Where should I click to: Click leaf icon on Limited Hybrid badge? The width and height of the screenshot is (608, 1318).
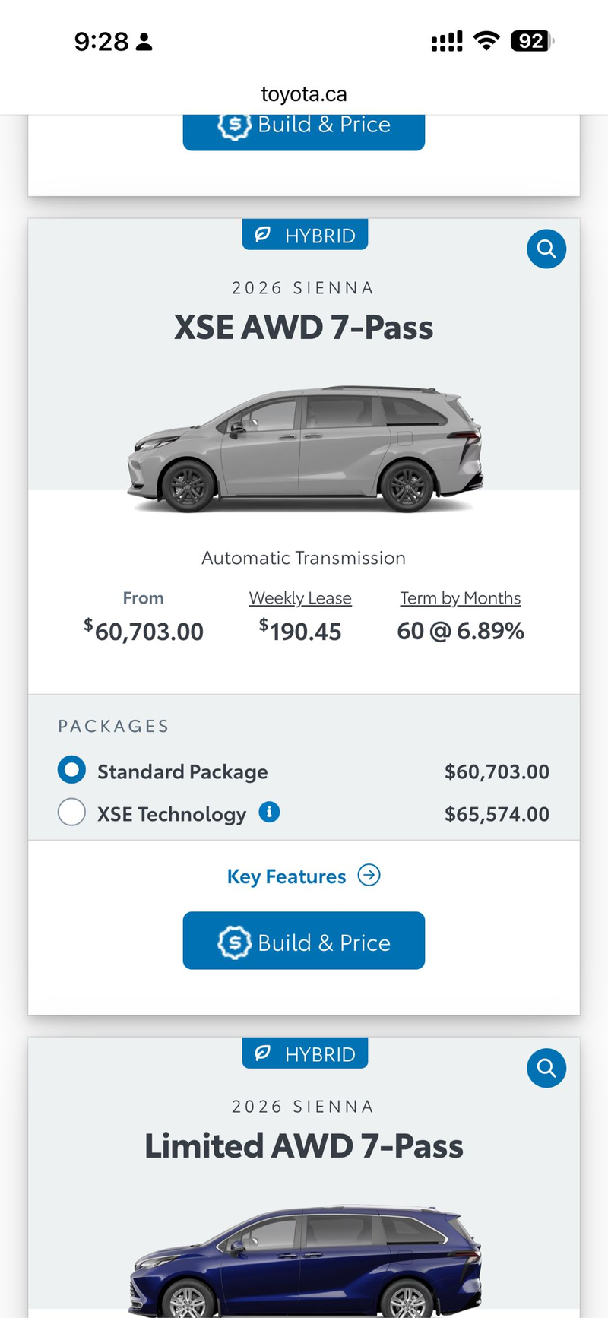pyautogui.click(x=263, y=1053)
